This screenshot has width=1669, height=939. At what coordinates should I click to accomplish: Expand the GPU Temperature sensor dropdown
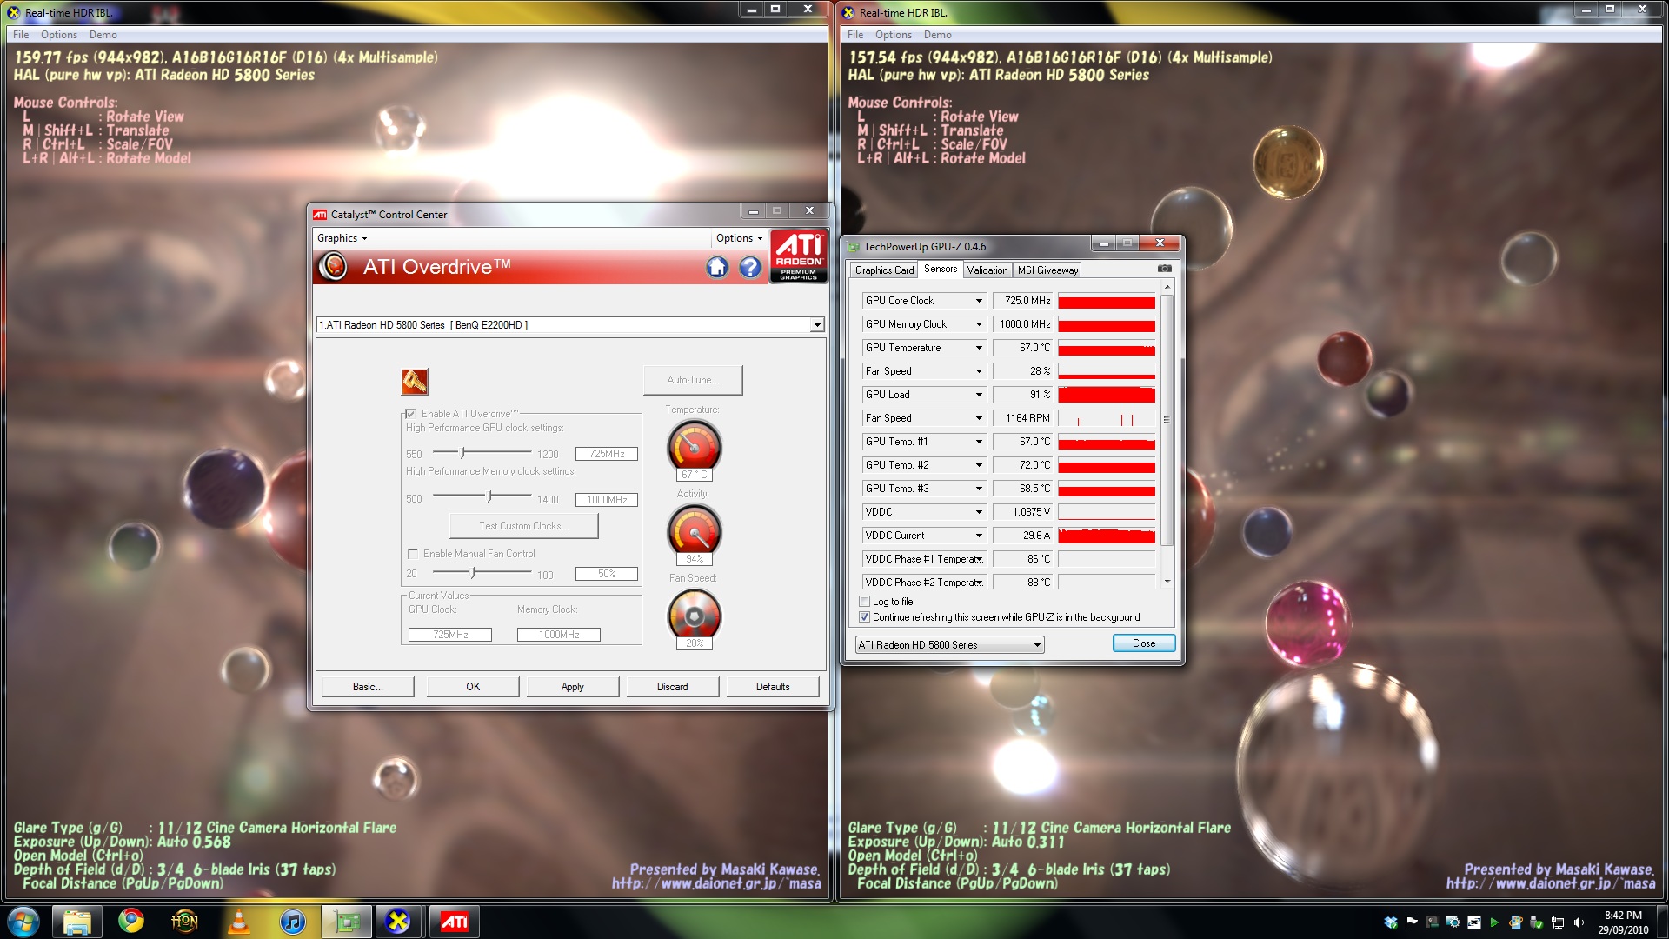(979, 348)
